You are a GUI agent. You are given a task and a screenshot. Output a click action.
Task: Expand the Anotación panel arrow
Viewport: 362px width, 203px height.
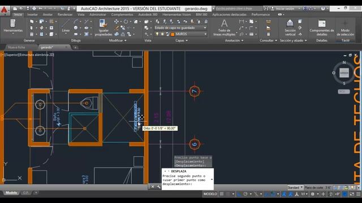pyautogui.click(x=242, y=41)
